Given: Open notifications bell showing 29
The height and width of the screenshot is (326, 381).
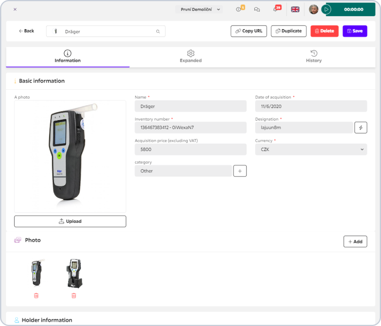Looking at the screenshot, I should coord(277,9).
